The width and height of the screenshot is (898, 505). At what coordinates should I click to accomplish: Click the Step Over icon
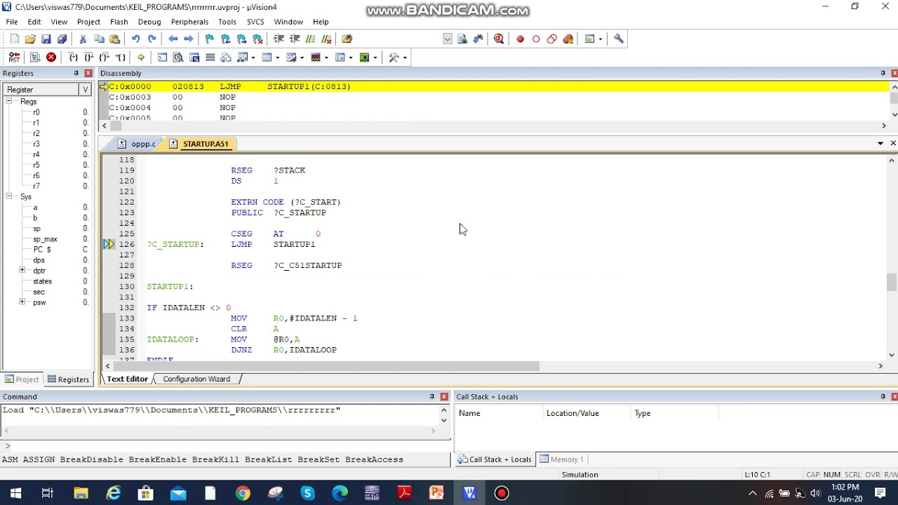pyautogui.click(x=88, y=58)
